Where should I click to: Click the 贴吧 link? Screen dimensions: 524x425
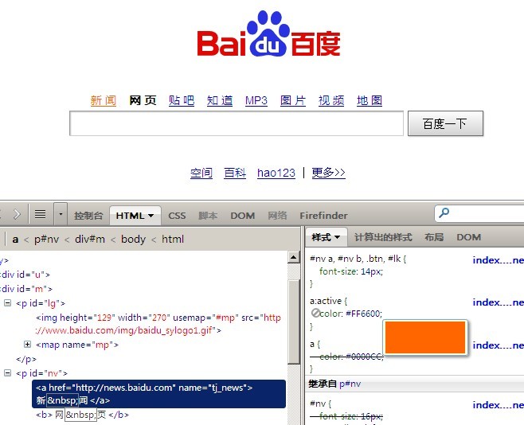pos(182,100)
